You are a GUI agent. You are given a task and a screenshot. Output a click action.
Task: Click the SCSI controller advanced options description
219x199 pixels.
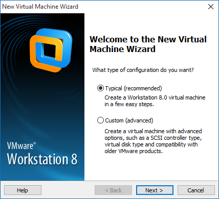[x=153, y=141]
